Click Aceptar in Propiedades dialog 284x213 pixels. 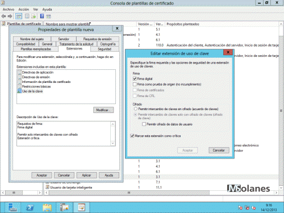click(x=41, y=175)
